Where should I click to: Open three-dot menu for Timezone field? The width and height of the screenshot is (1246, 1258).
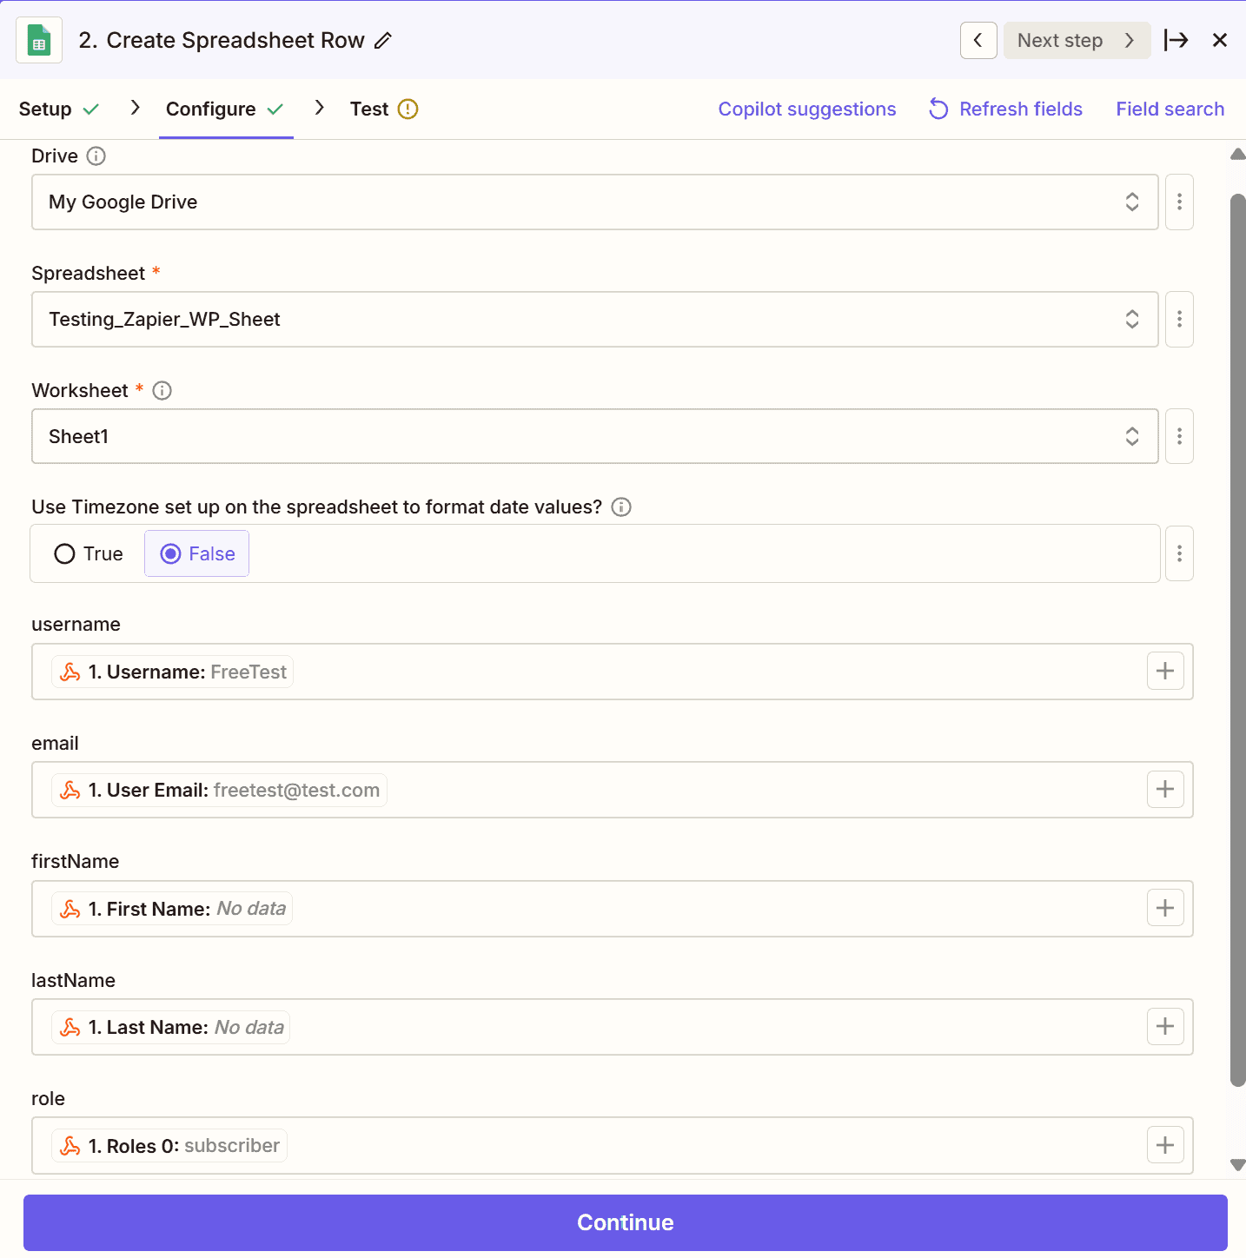pyautogui.click(x=1179, y=553)
